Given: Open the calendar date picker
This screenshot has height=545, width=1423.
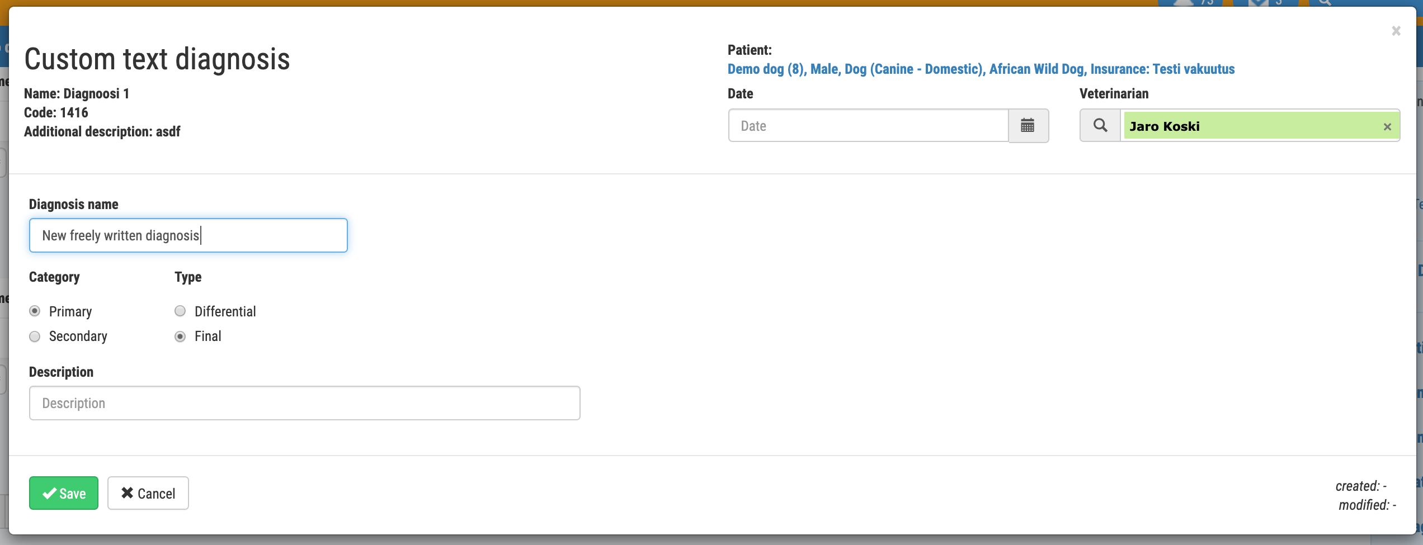Looking at the screenshot, I should [1028, 126].
